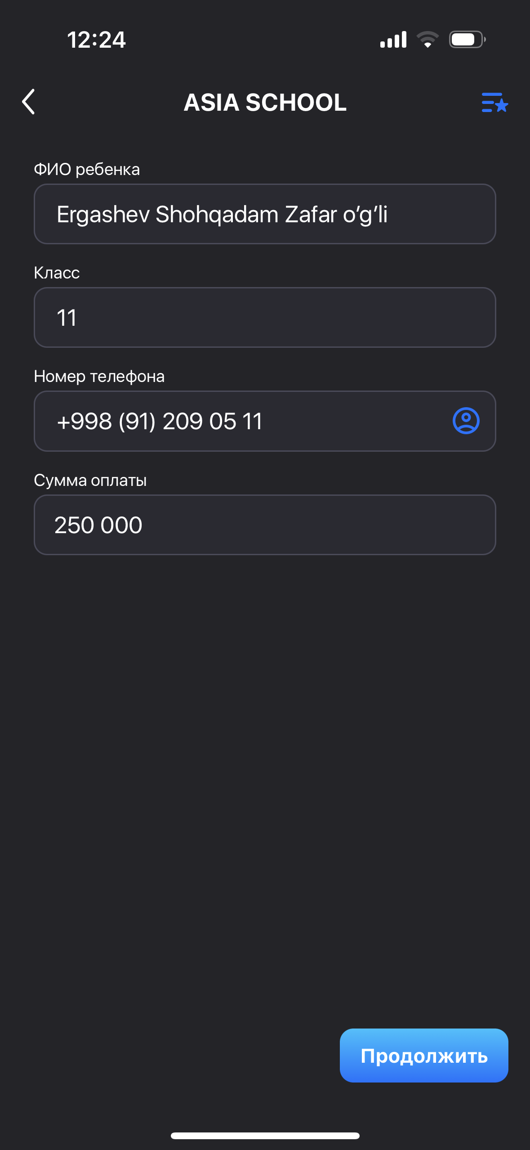Edit the +998 phone number field
The image size is (530, 1150).
tap(243, 421)
